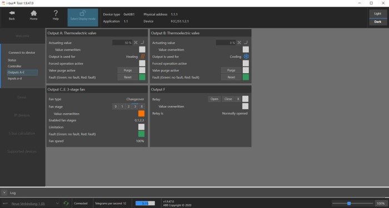The width and height of the screenshot is (389, 208).
Task: Click Output B green fault indicator
Action: 246,77
